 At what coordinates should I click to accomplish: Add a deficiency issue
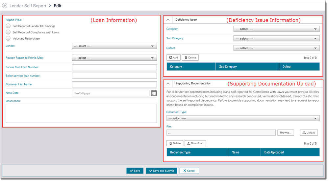tap(173, 57)
